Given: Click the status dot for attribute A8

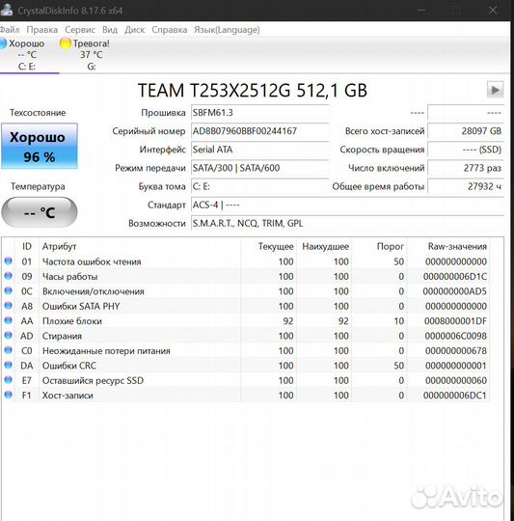Looking at the screenshot, I should pos(9,306).
